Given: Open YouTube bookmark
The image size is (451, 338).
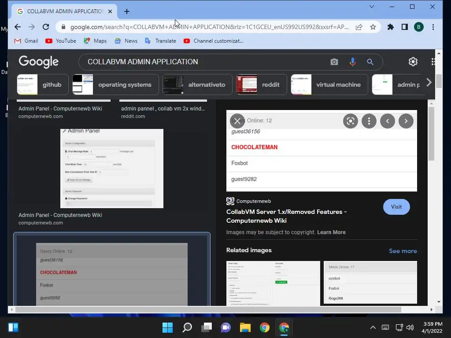Looking at the screenshot, I should click(61, 41).
